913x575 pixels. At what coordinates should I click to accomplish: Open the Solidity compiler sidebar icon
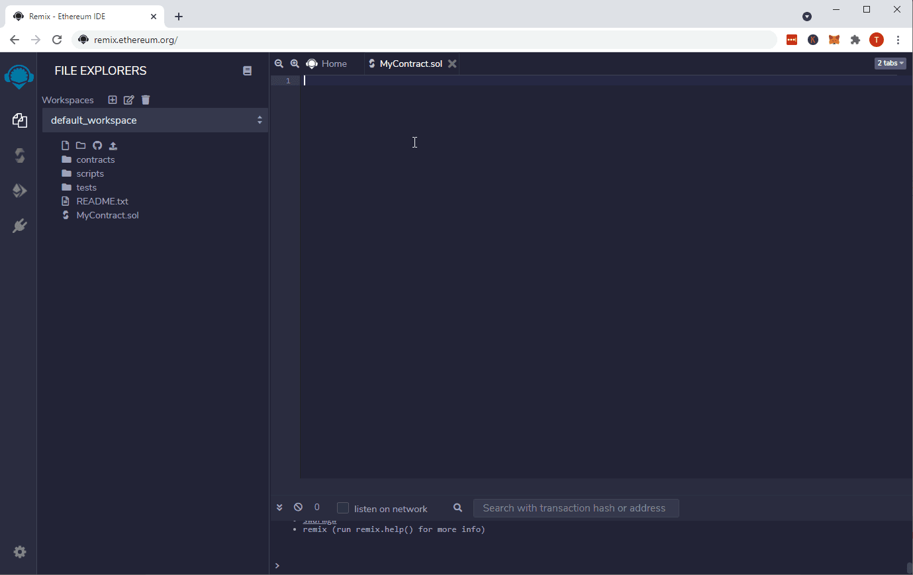tap(20, 155)
